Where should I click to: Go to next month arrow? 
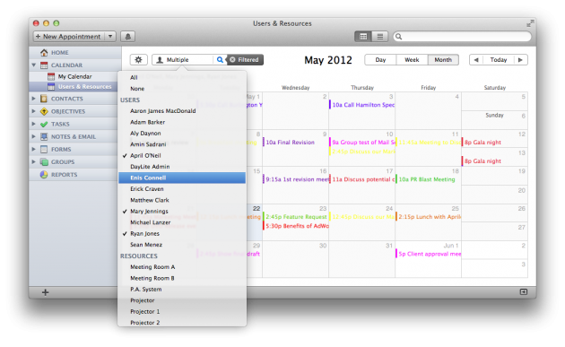[520, 60]
